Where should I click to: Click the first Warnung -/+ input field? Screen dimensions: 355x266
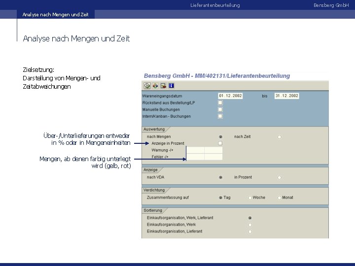195,150
